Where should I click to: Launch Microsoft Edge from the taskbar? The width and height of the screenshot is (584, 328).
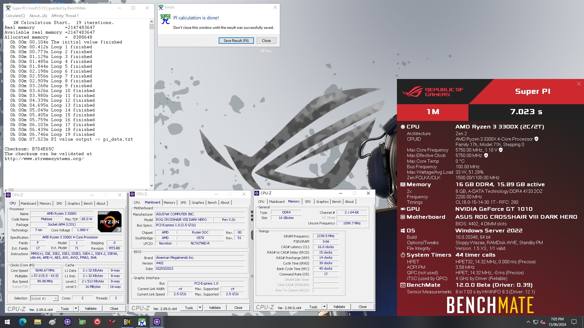[23, 322]
